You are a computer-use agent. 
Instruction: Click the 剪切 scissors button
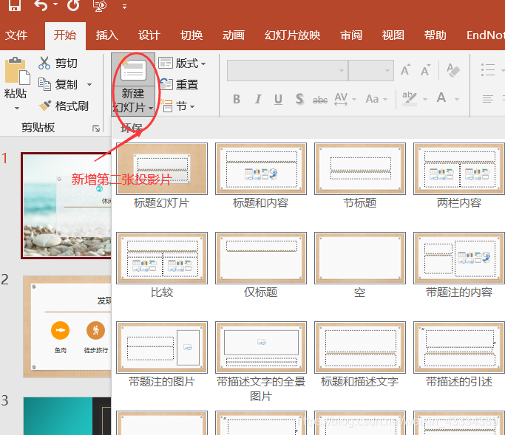58,63
